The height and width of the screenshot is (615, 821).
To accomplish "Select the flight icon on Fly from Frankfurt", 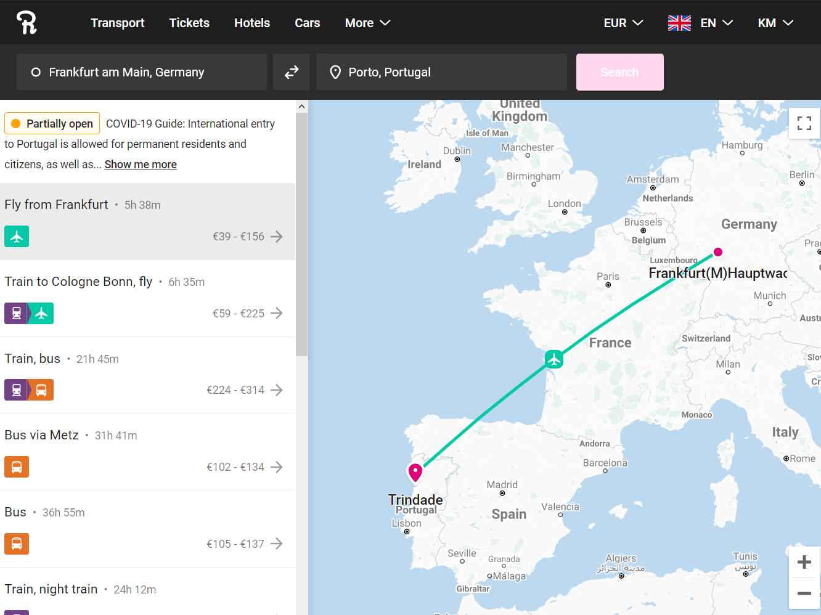I will pyautogui.click(x=16, y=236).
